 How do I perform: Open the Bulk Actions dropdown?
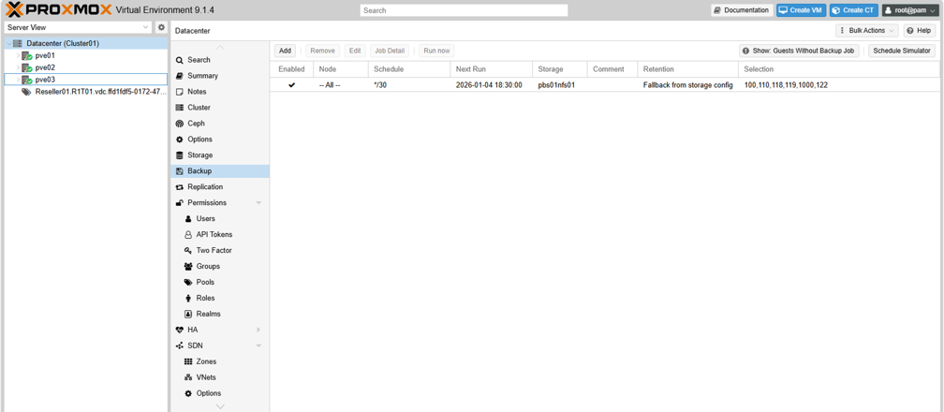[x=867, y=31]
